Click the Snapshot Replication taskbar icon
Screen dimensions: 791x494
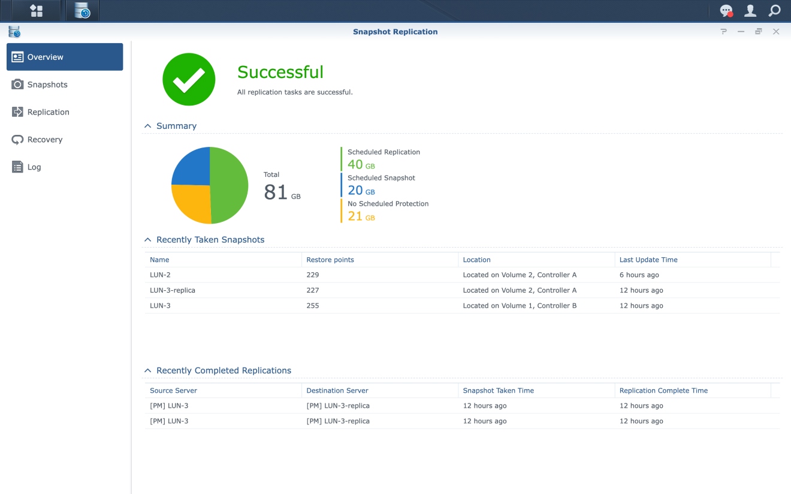[81, 11]
